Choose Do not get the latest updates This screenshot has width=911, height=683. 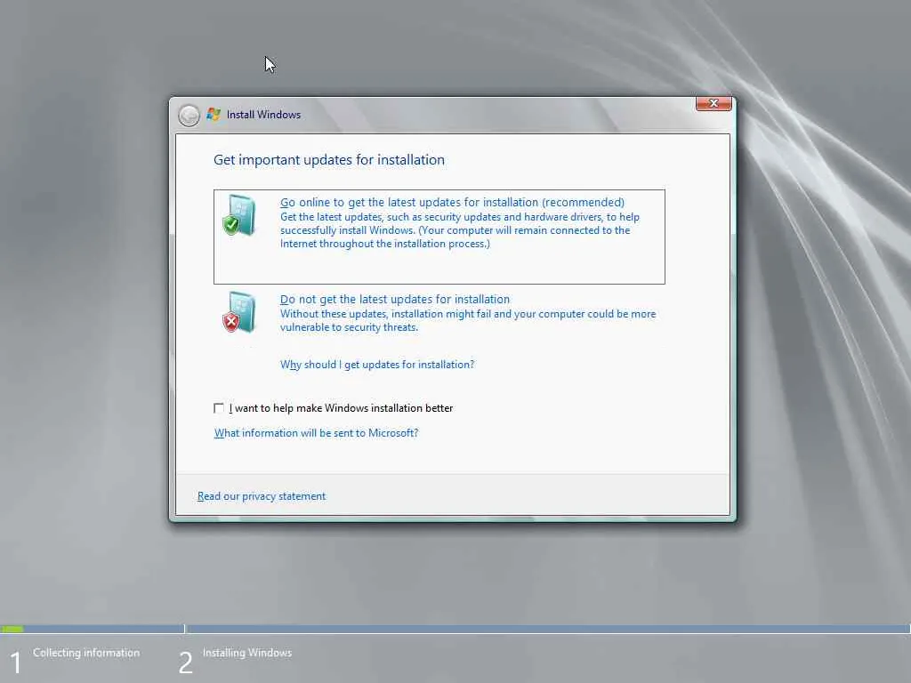(x=394, y=299)
